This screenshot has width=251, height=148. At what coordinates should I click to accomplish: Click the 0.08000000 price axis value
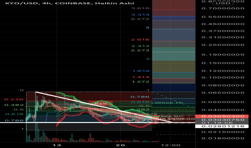[223, 85]
